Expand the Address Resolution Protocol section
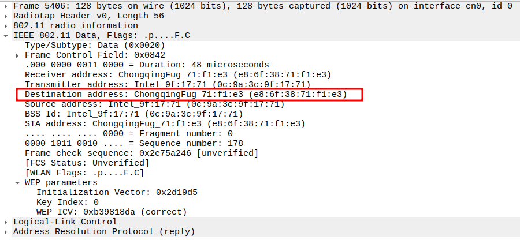520x240 pixels. coord(6,231)
